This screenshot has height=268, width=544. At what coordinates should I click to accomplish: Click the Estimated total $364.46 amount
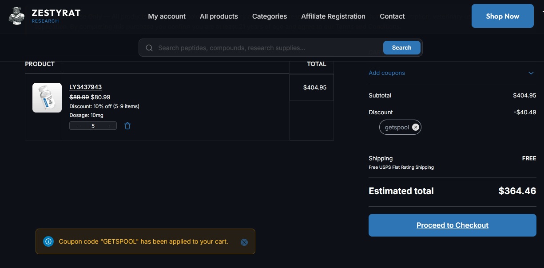[517, 191]
